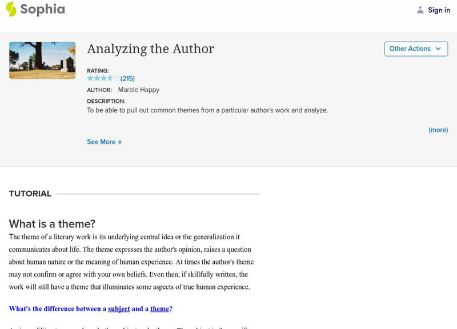The width and height of the screenshot is (457, 329).
Task: Click the "What is a theme?" heading
Action: [x=52, y=224]
